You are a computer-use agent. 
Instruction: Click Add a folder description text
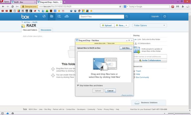pyautogui.click(x=33, y=36)
